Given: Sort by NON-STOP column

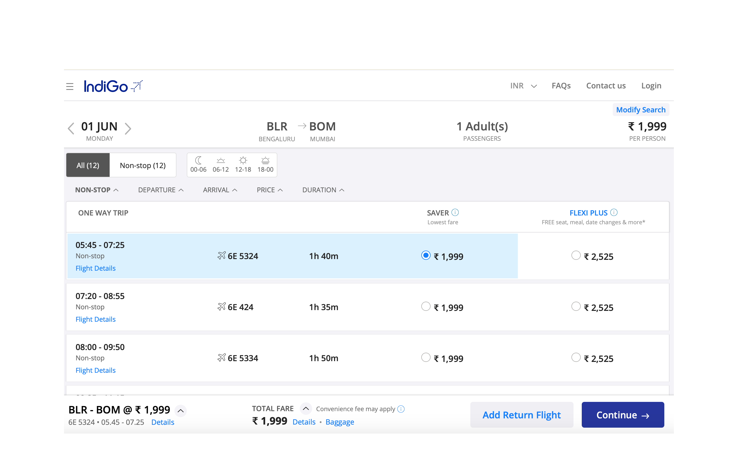Looking at the screenshot, I should coord(97,190).
